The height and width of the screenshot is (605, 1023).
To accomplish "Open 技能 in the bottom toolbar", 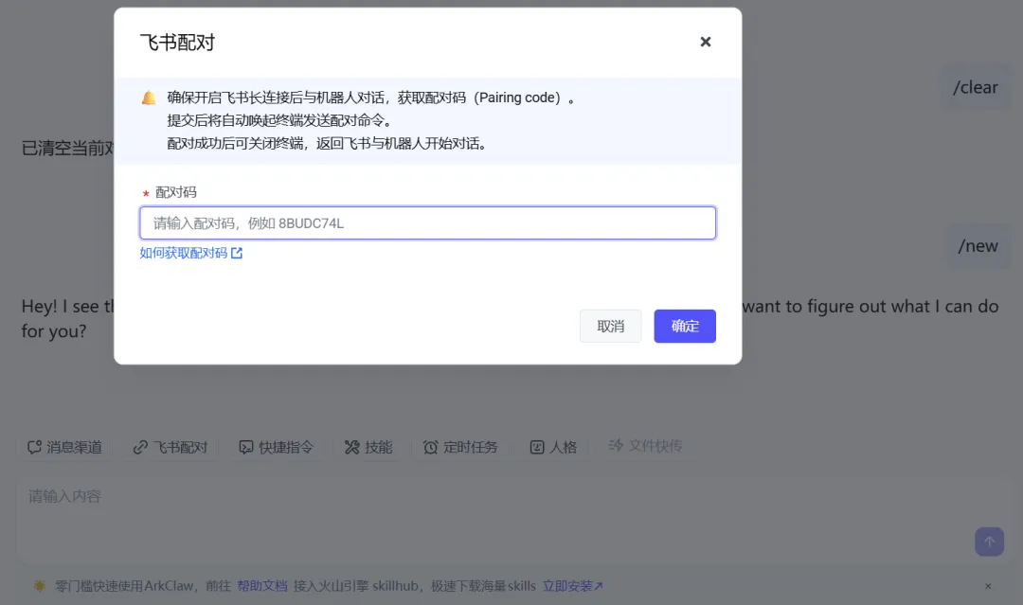I will coord(368,447).
